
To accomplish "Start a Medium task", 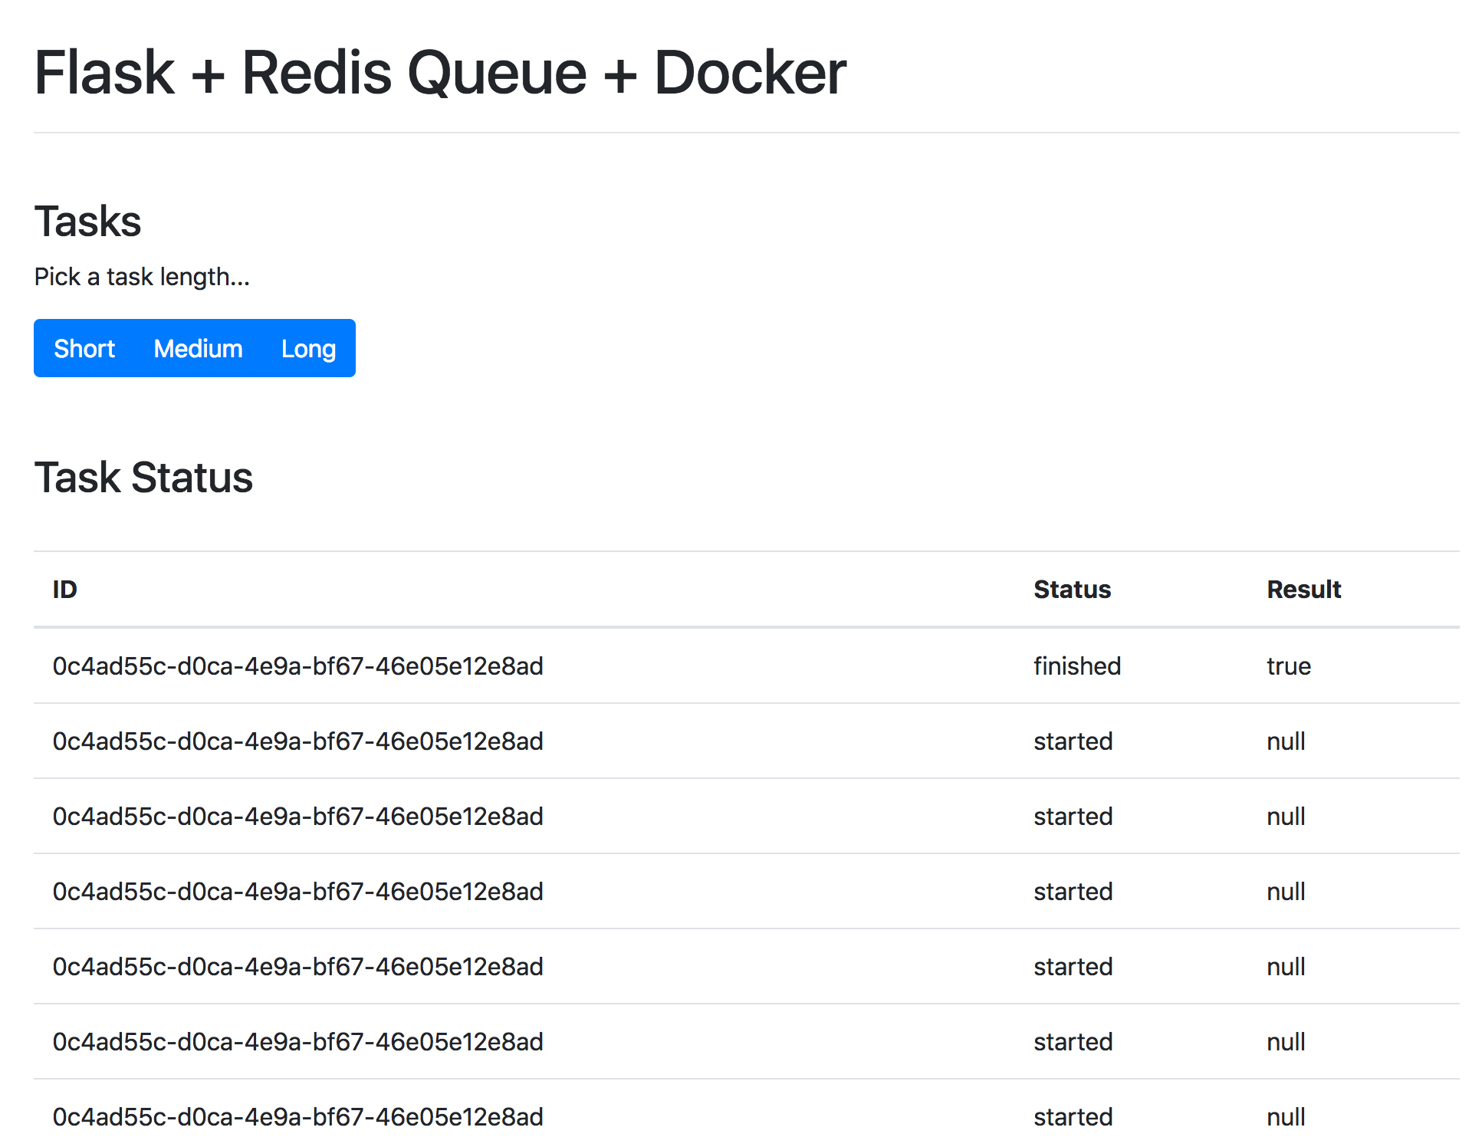I will [x=198, y=349].
